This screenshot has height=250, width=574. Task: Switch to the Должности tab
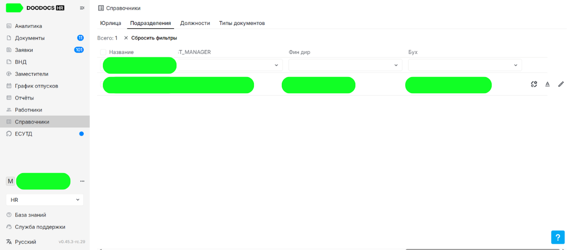click(x=195, y=23)
